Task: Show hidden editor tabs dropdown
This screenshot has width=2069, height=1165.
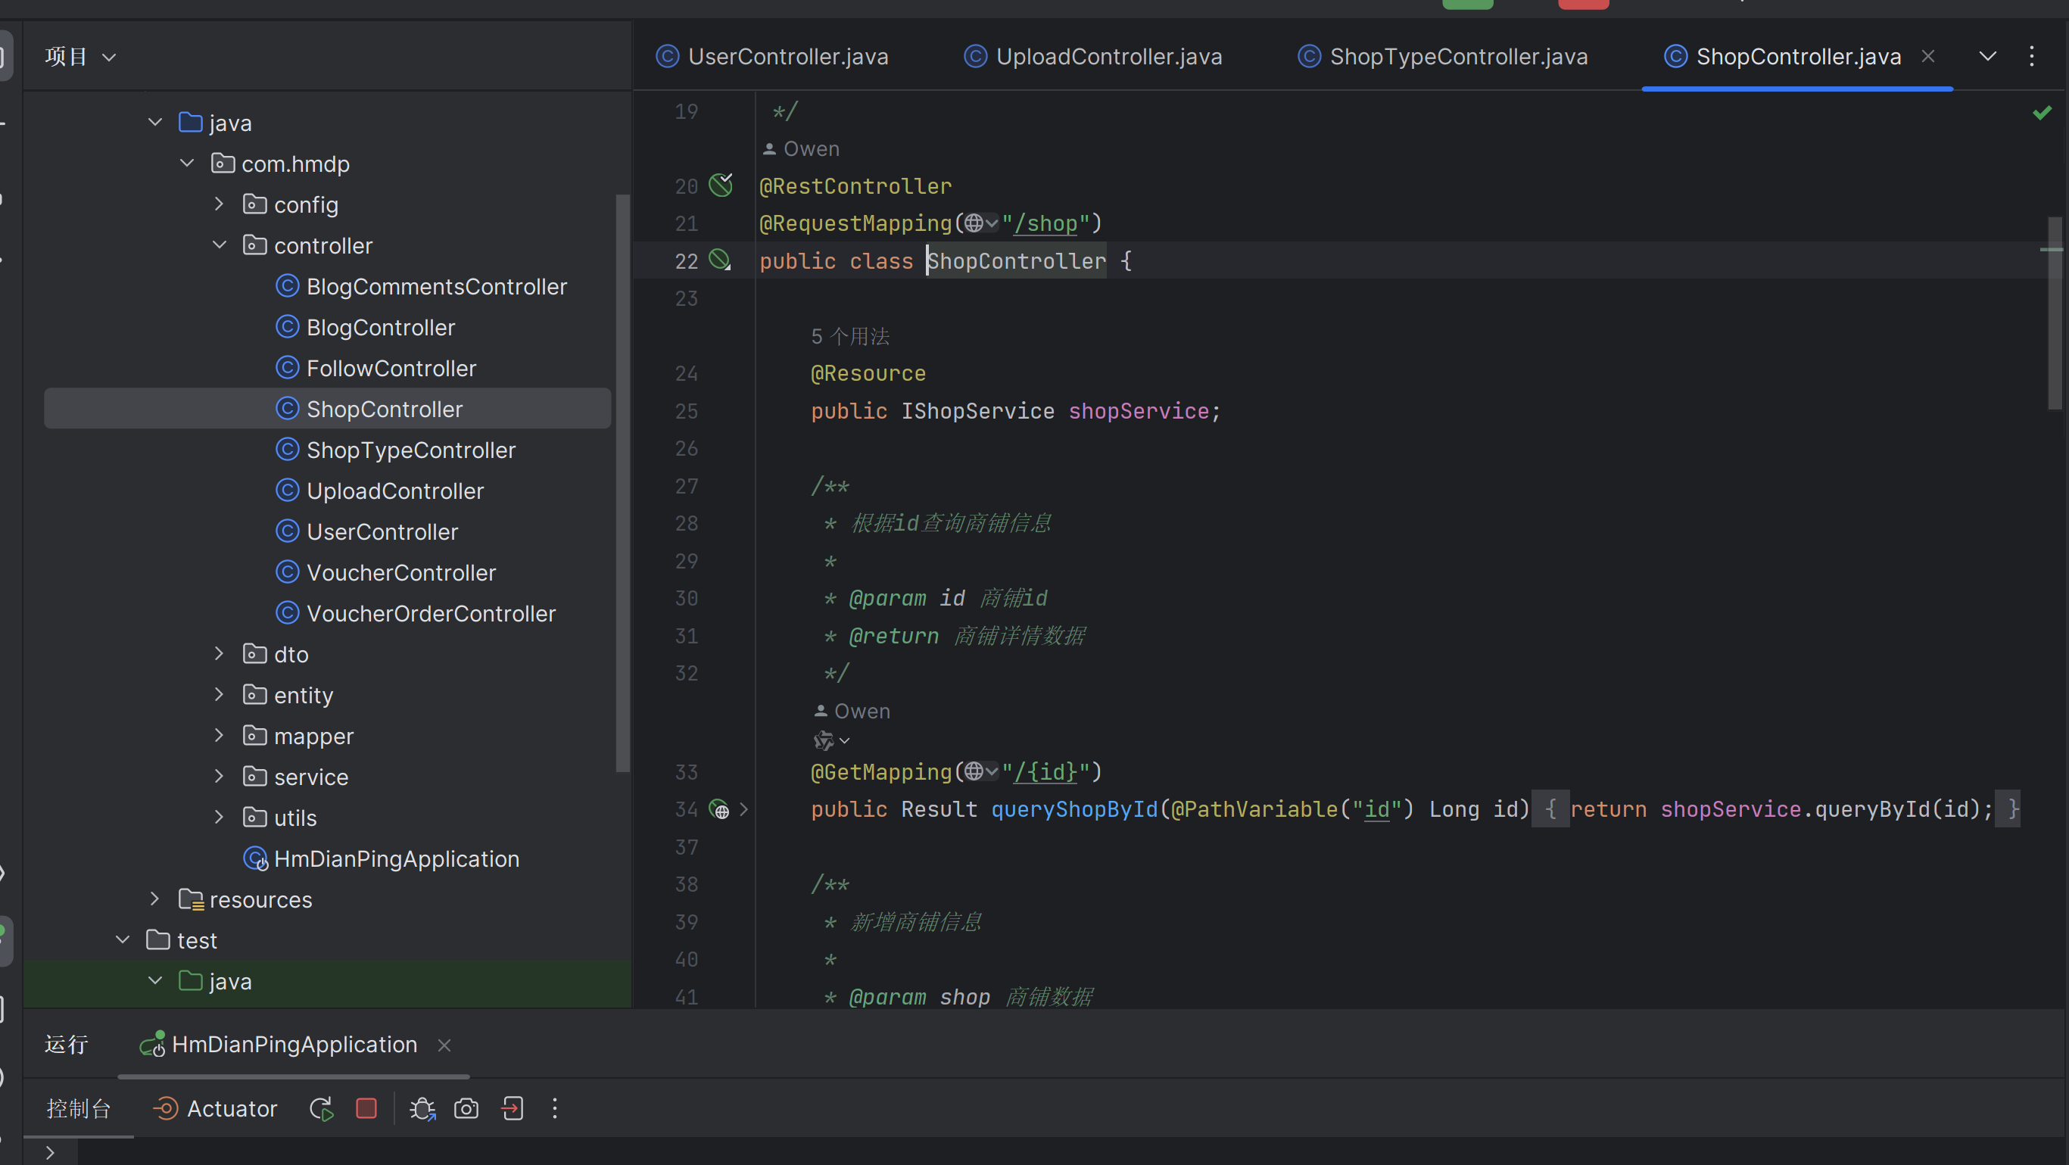Action: tap(1987, 56)
